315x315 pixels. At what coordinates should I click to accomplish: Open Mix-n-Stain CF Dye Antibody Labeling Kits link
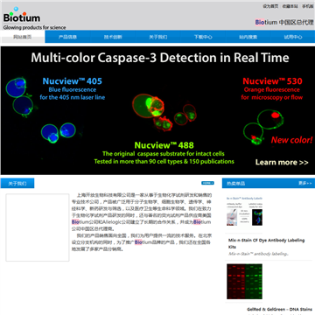(x=266, y=243)
